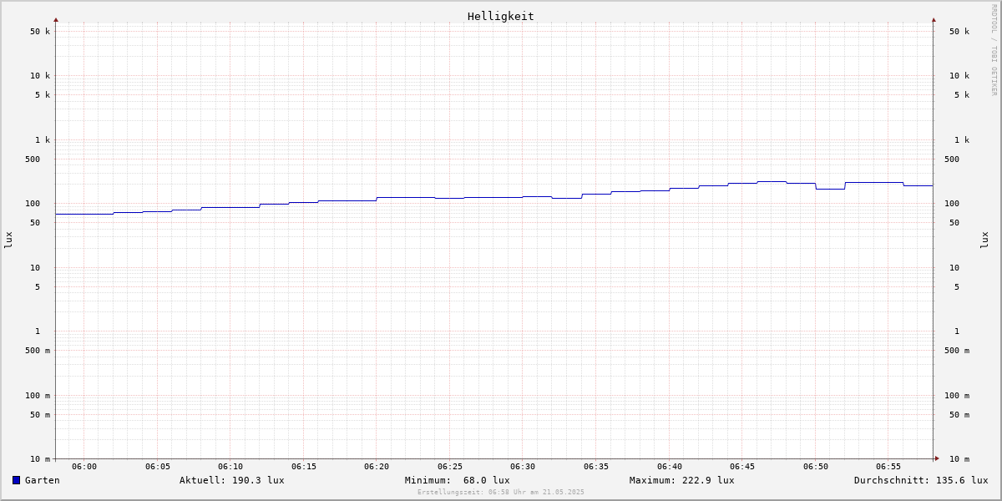Select the chart title "Helligkeit"
1002x501 pixels.
[x=501, y=16]
